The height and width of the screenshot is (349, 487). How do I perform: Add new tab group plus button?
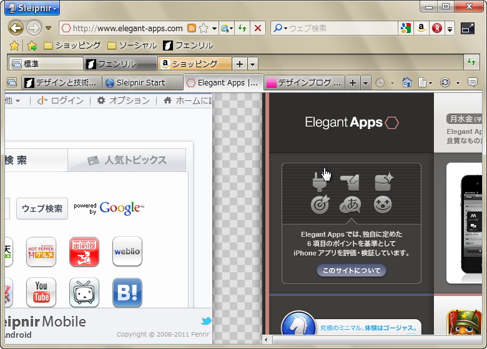click(240, 64)
